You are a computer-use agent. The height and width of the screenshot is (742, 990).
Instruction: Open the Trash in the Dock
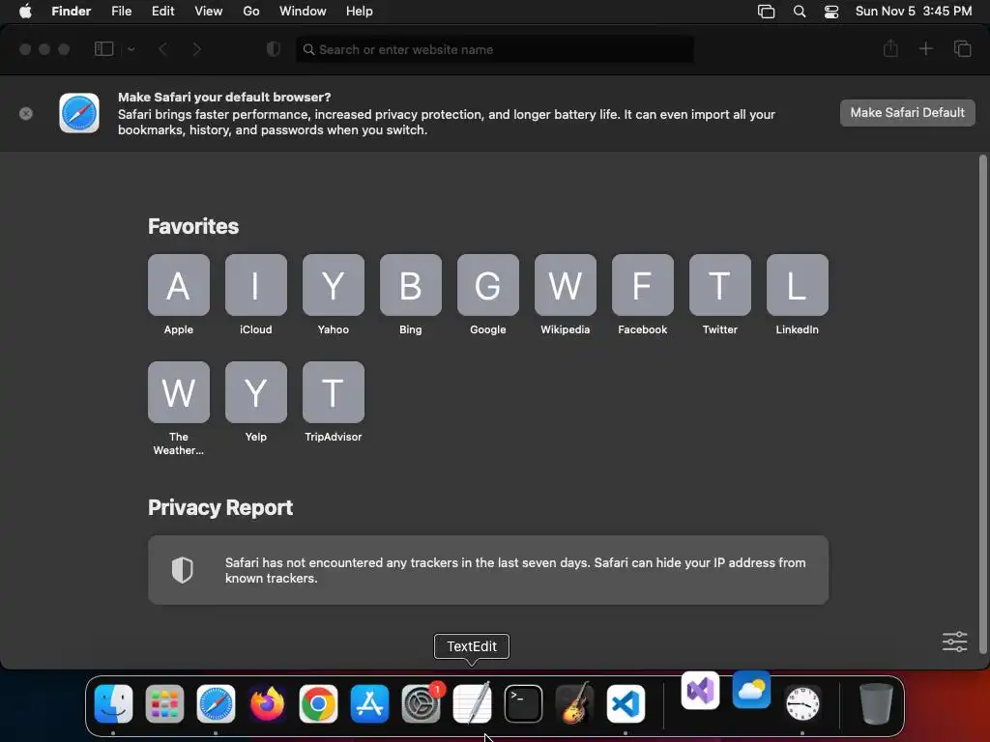pos(876,703)
